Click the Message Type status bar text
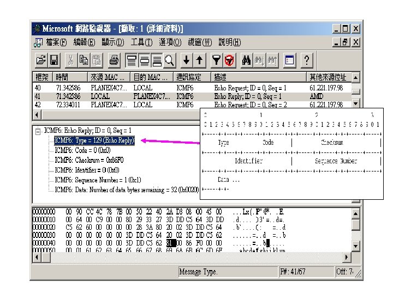Viewport: 393px width, 294px height. tap(198, 272)
